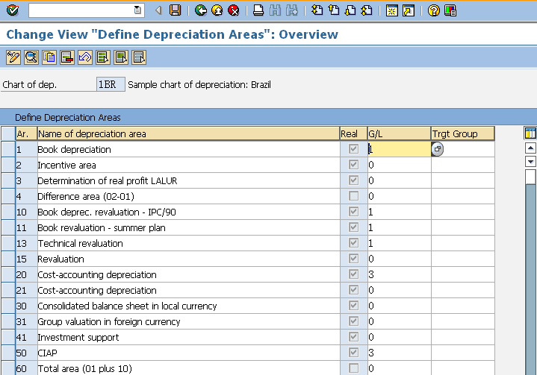This screenshot has width=537, height=375.
Task: Click the Select All icon
Action: 103,57
